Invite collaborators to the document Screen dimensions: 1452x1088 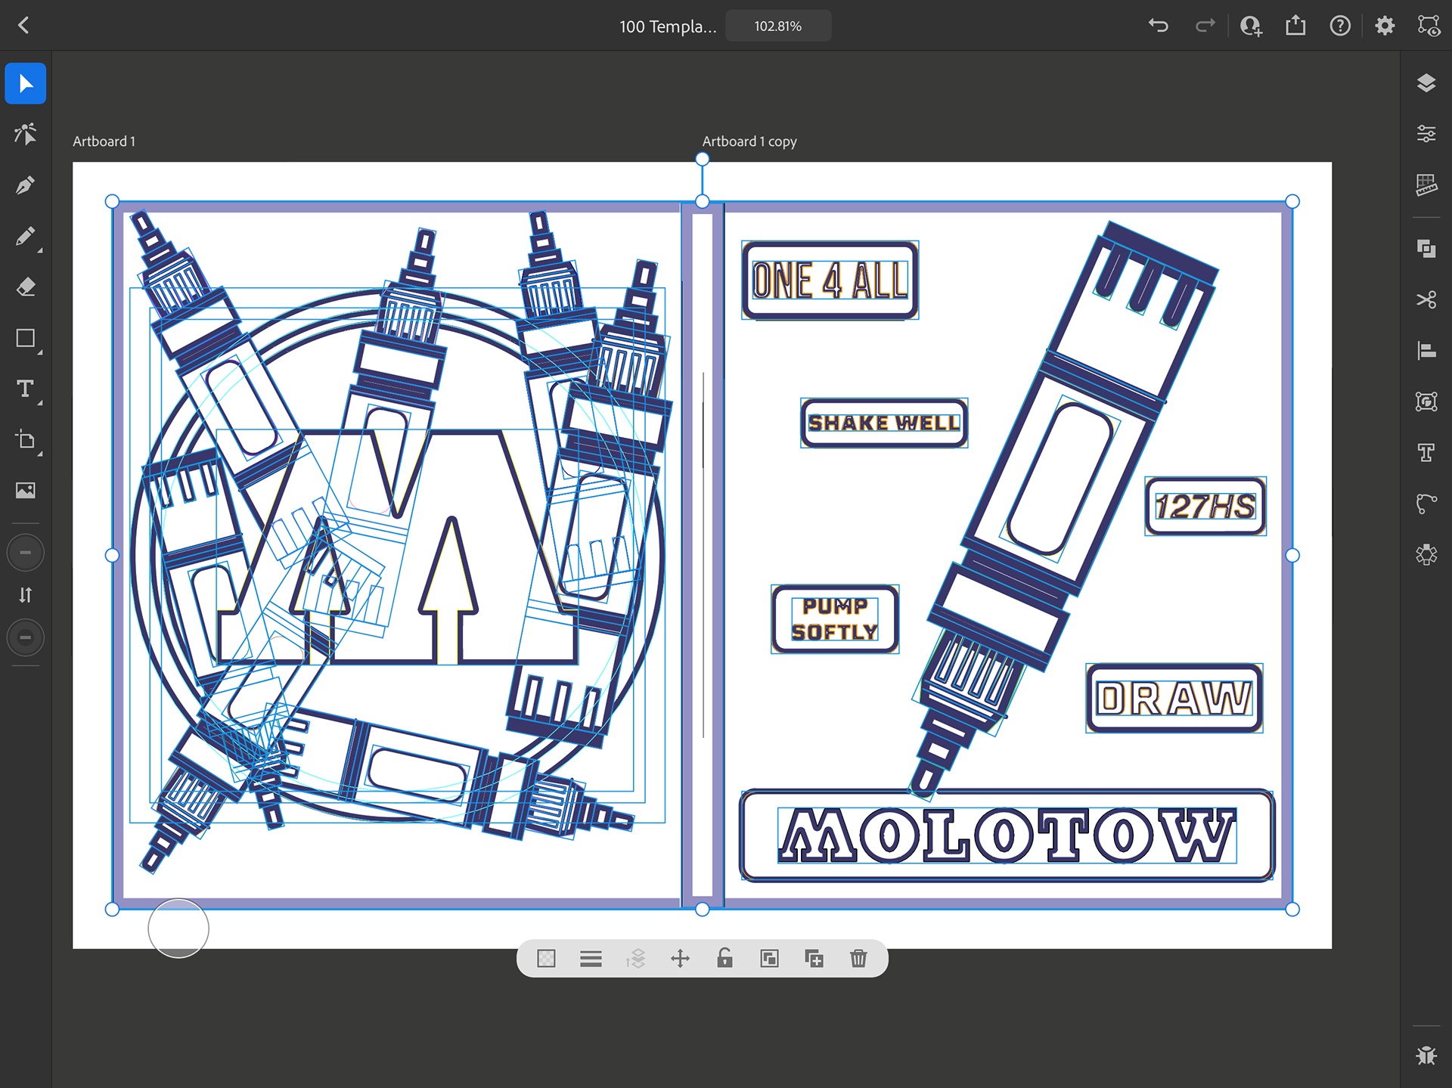1251,26
